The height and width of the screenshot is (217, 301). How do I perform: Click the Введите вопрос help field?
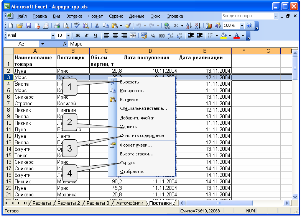tap(247, 16)
